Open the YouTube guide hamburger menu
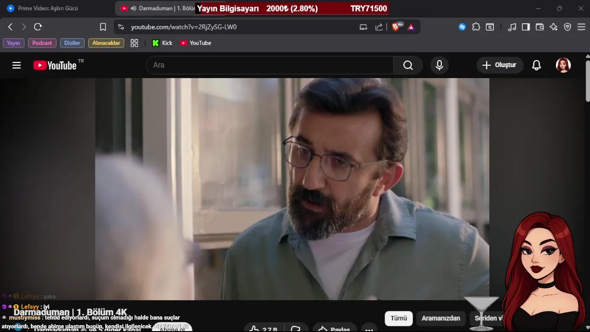The image size is (590, 332). click(x=17, y=65)
